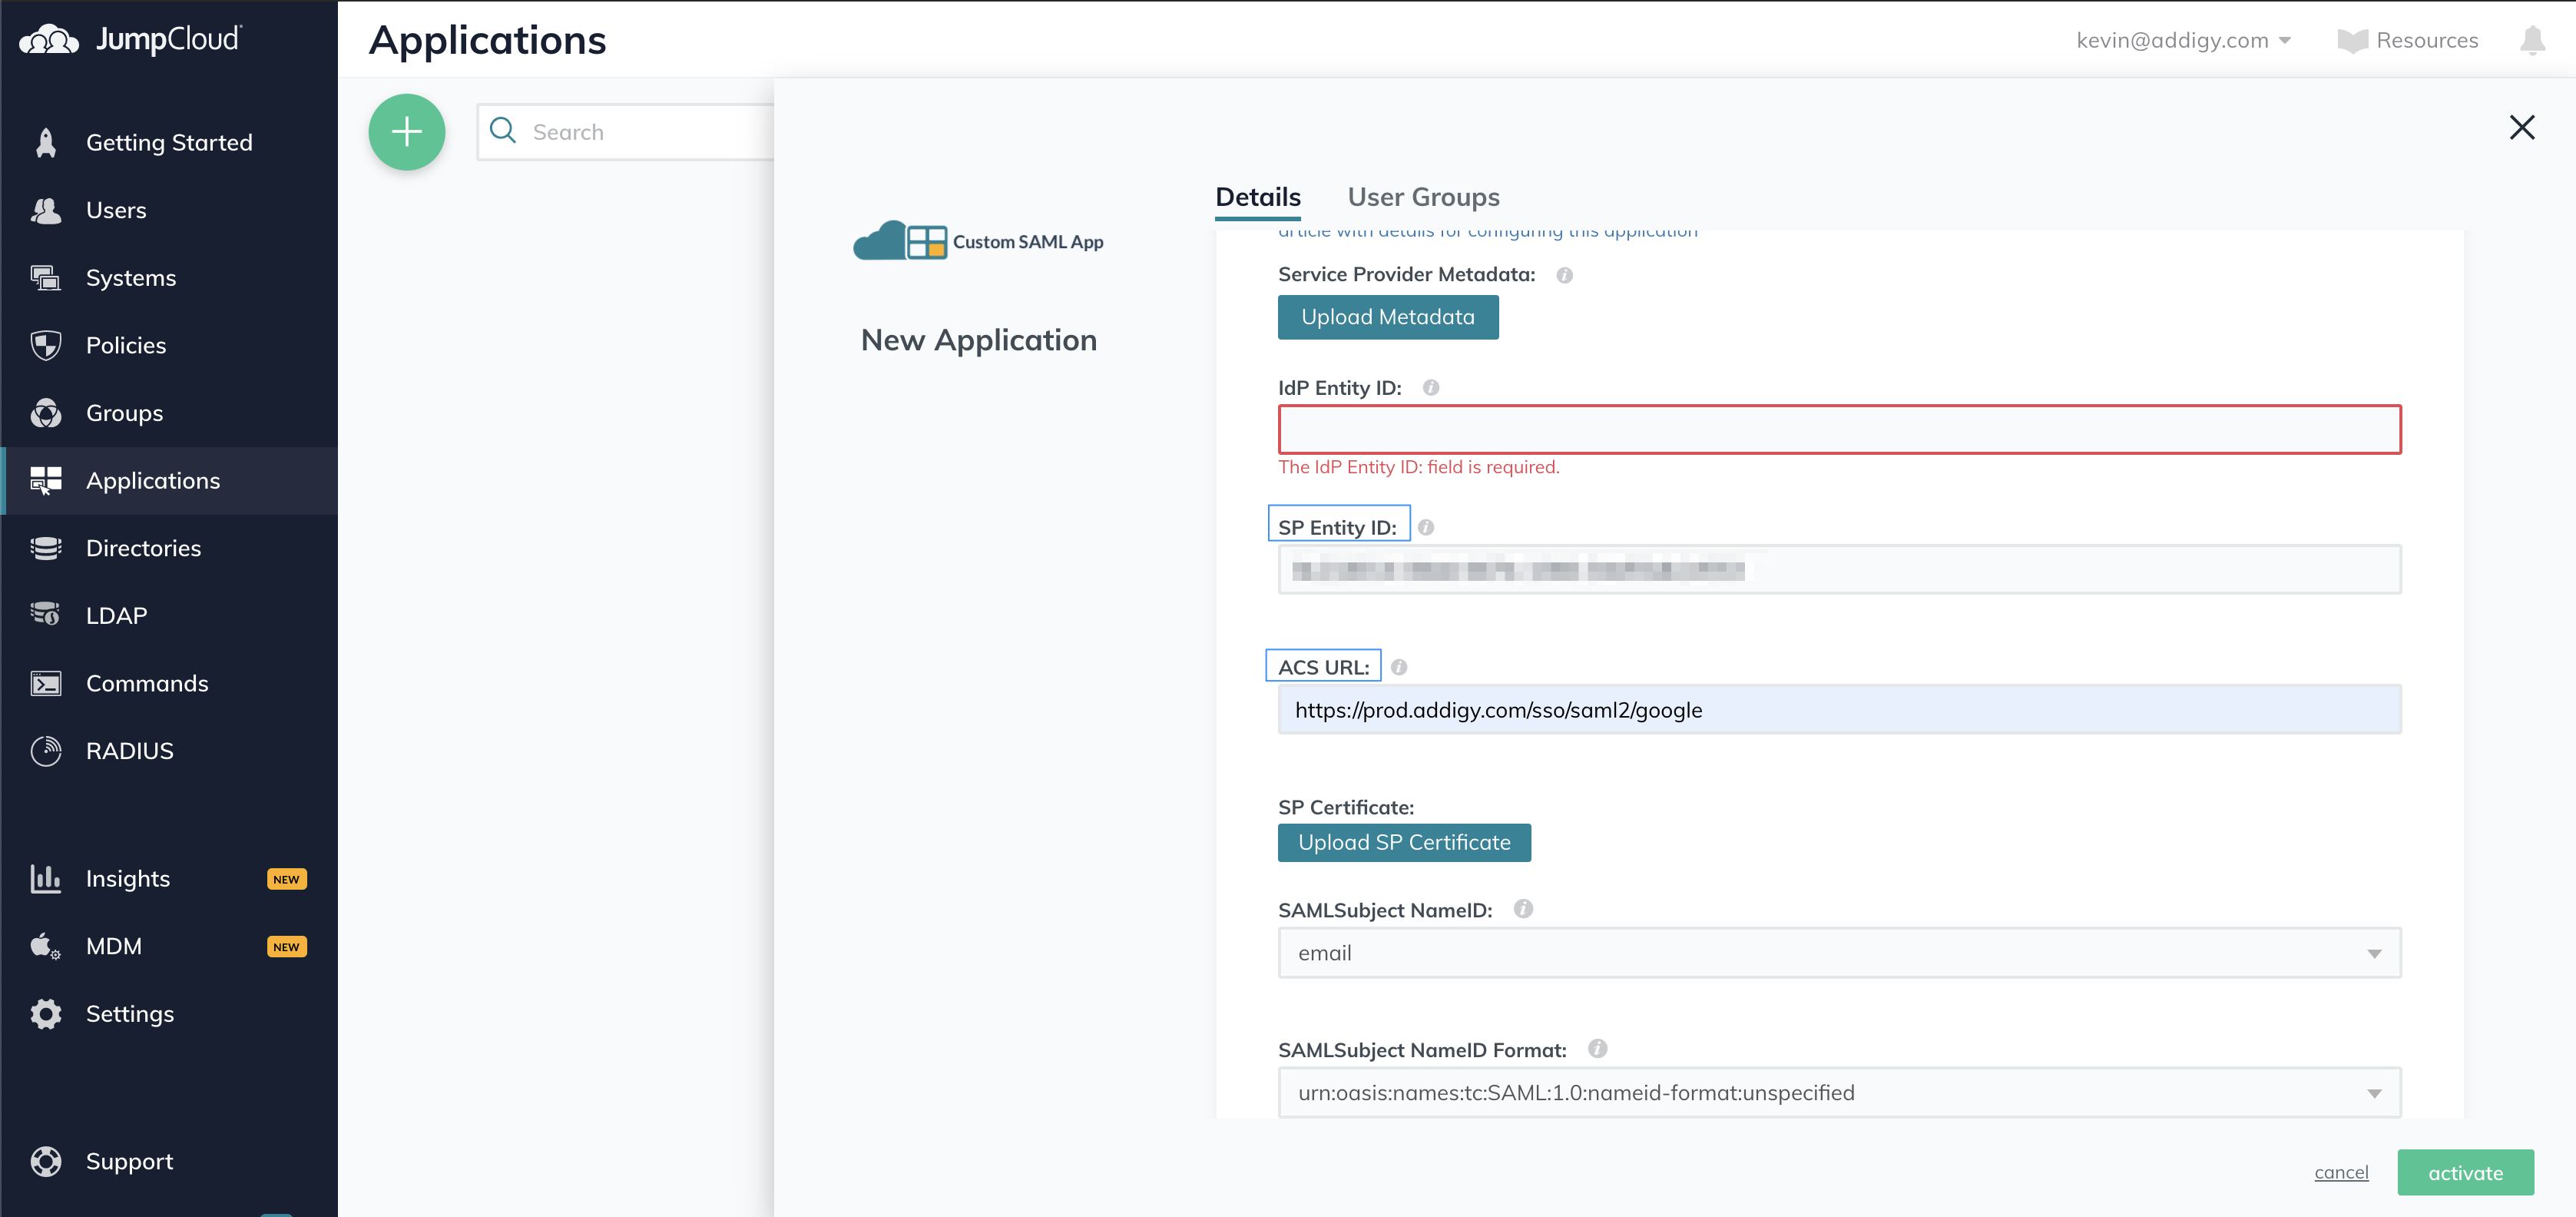Open the SAMLSubject NameID Format dropdown

(x=2375, y=1092)
